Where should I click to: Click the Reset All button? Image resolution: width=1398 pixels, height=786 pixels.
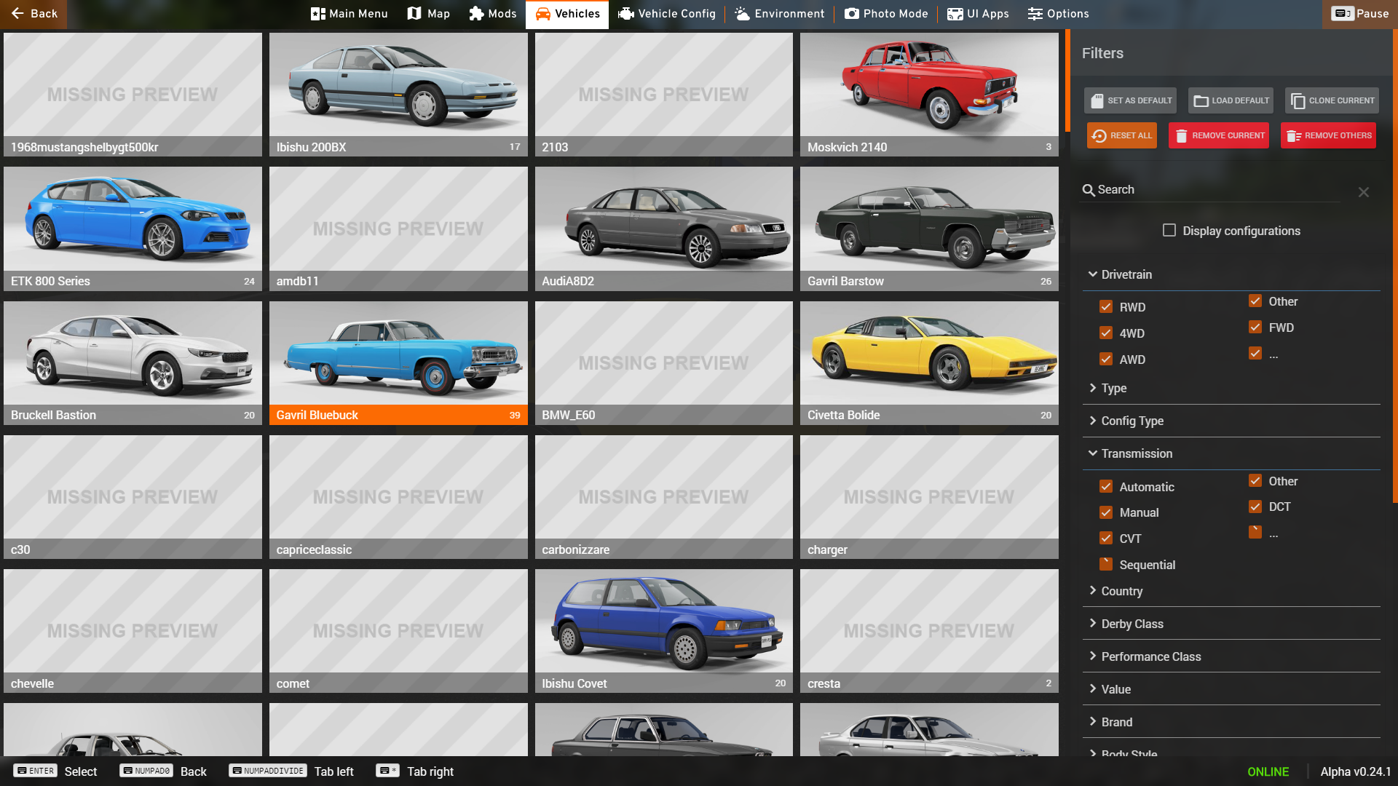tap(1122, 135)
